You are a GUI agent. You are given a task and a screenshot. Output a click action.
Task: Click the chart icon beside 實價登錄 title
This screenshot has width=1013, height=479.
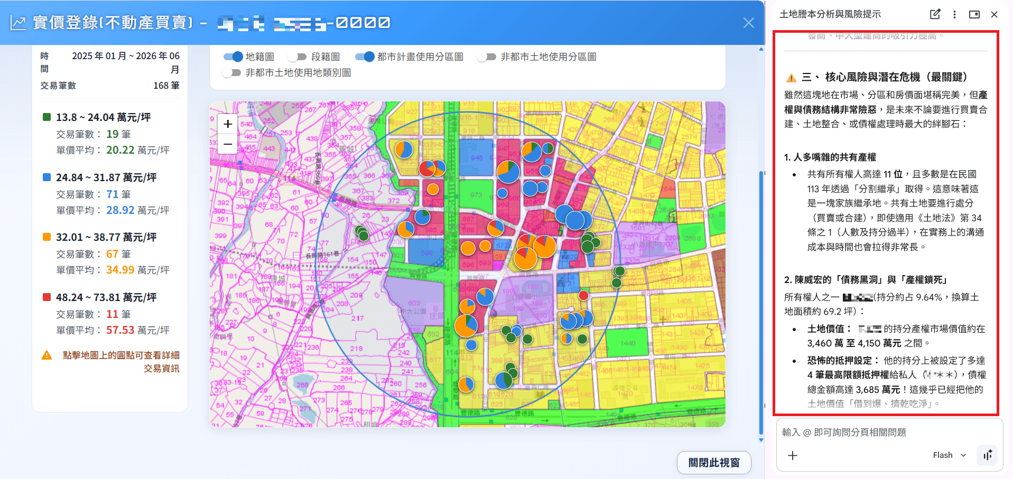point(18,23)
